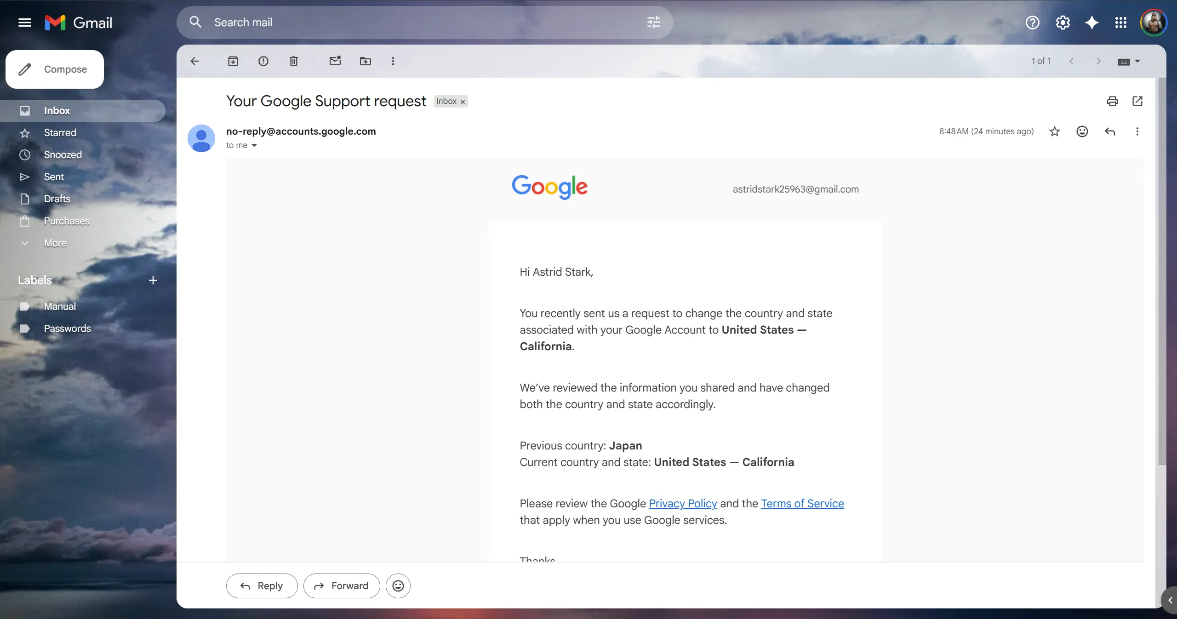Add emoji reaction in message header
This screenshot has width=1177, height=619.
(1082, 131)
